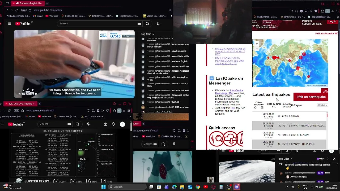This screenshot has width=340, height=191.
Task: Open YouTube guide menu in Euronews window
Action: coord(10,24)
